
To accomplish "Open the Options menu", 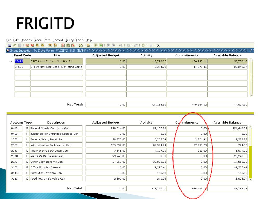I will click(x=26, y=40).
